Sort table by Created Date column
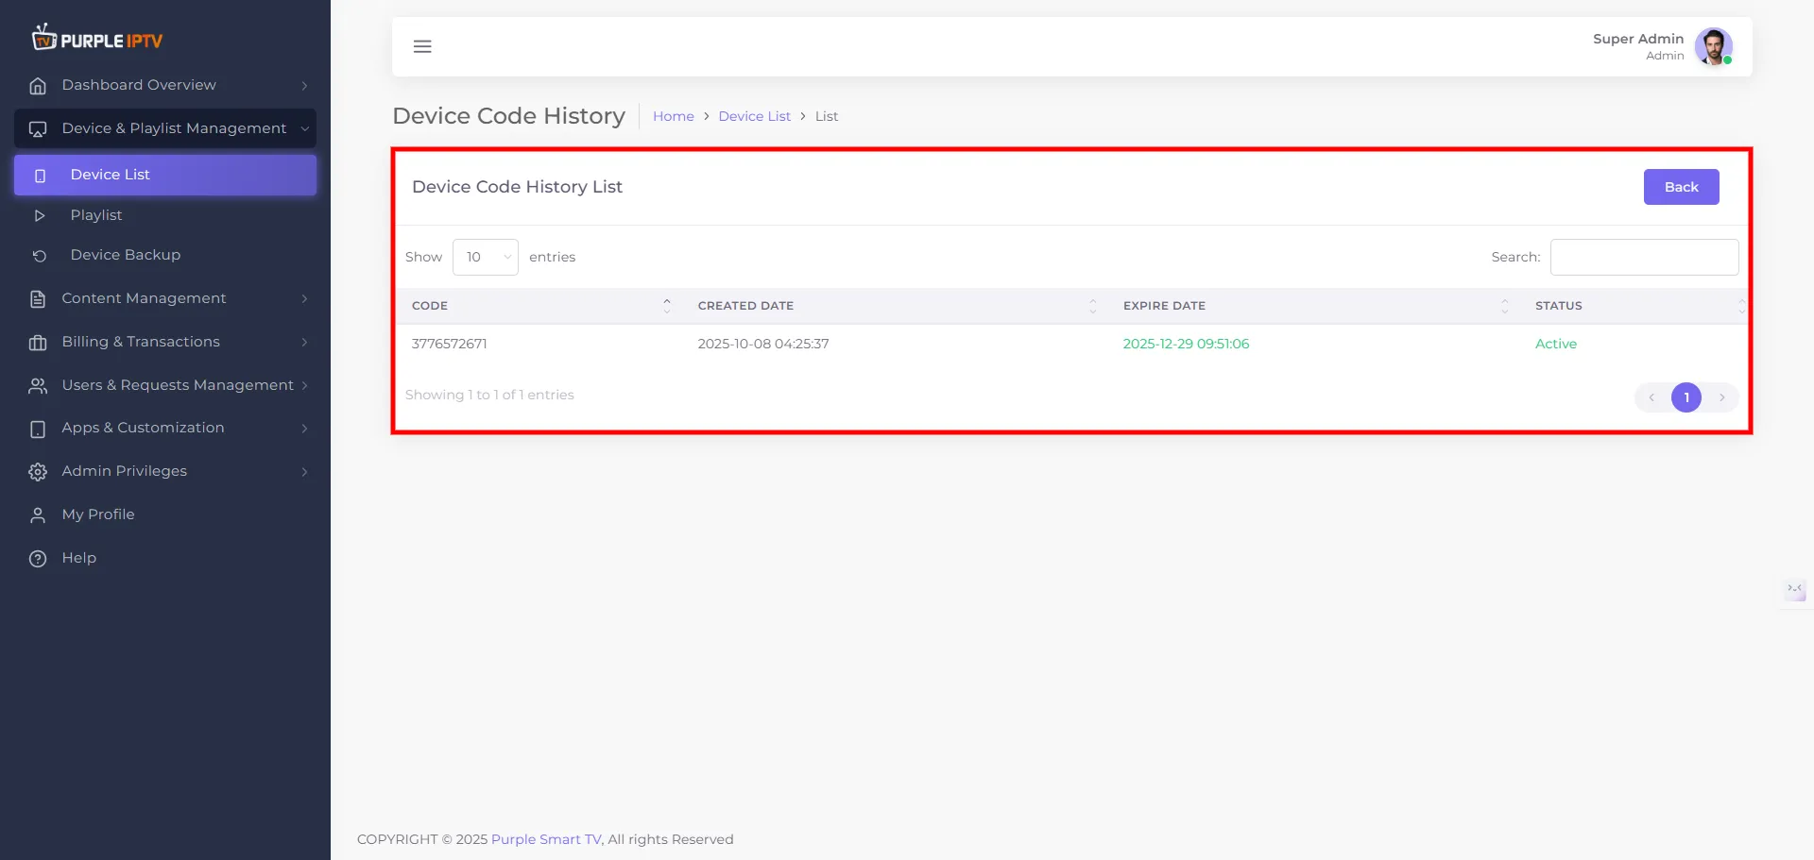 tap(895, 306)
